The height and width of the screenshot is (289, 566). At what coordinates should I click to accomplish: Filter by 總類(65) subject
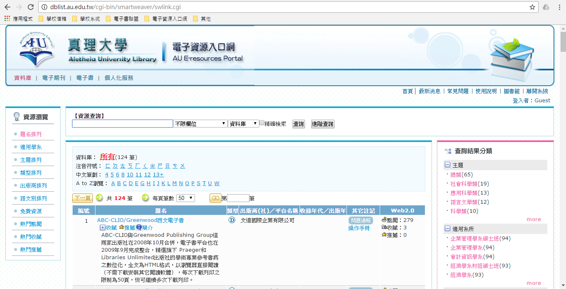461,175
